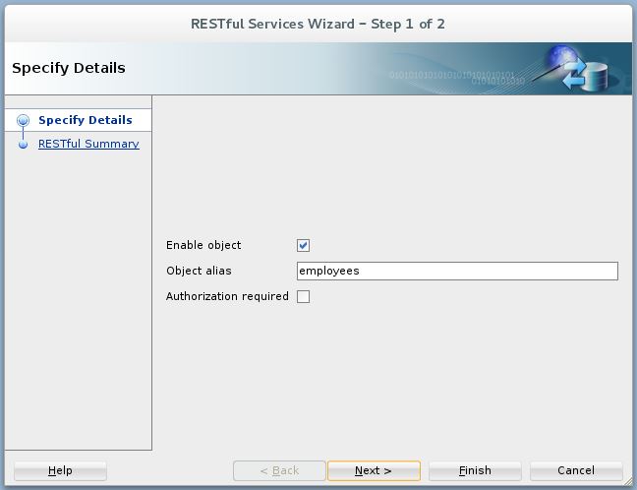Image resolution: width=637 pixels, height=490 pixels.
Task: Click the Authorization required label text
Action: point(227,297)
